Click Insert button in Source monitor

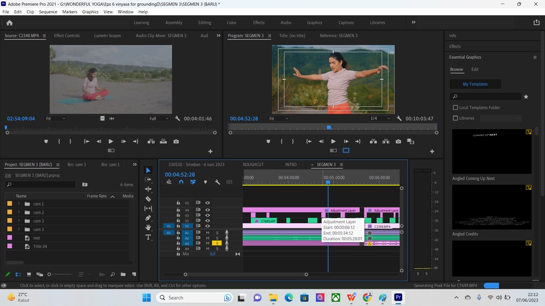(151, 142)
